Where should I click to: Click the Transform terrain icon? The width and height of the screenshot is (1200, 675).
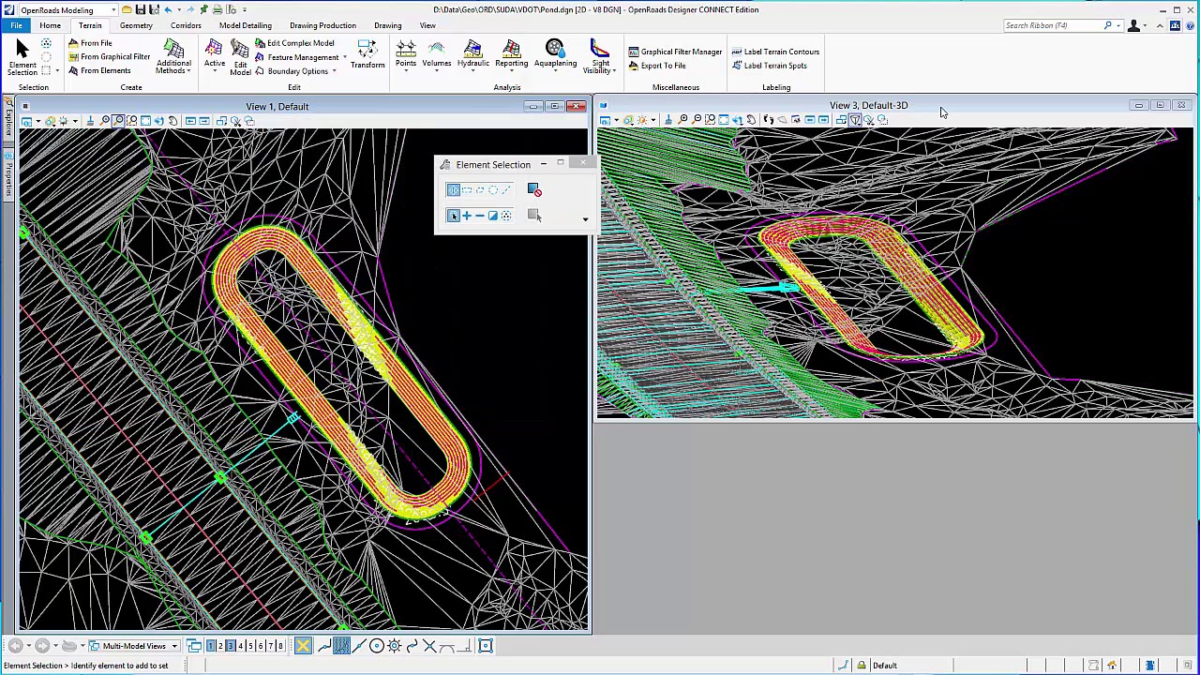[x=367, y=54]
